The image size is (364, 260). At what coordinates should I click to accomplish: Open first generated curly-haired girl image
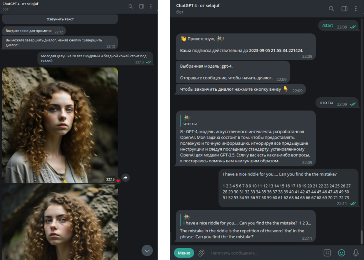tap(60, 125)
